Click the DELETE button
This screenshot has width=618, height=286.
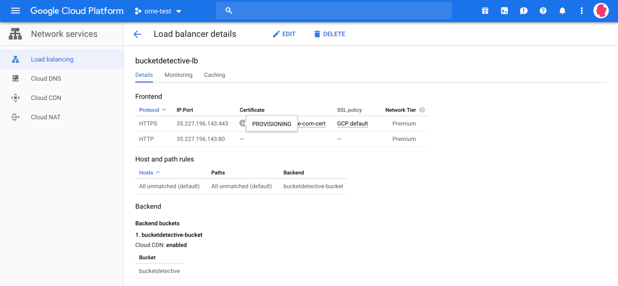[329, 34]
